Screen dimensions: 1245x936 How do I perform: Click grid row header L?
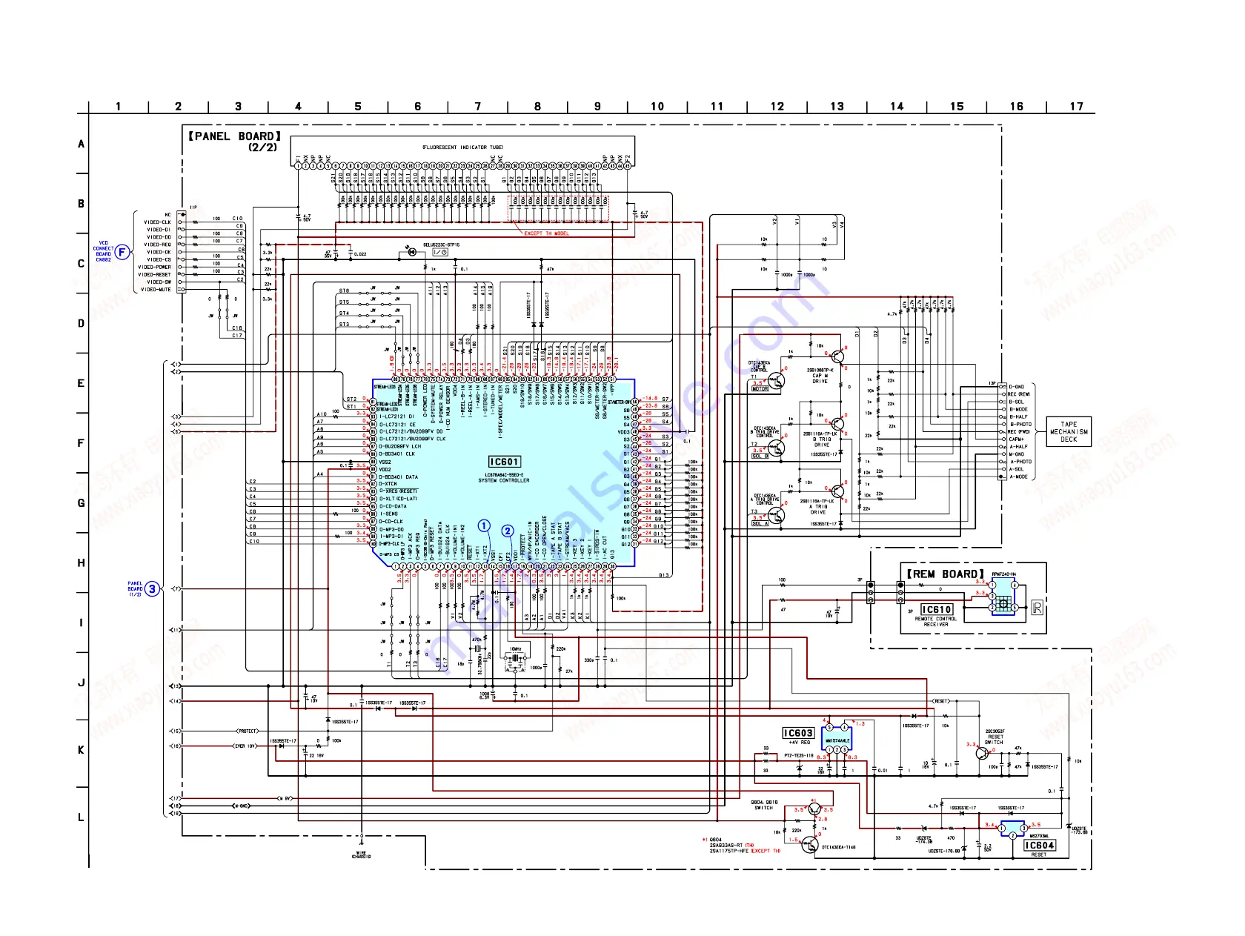(81, 817)
